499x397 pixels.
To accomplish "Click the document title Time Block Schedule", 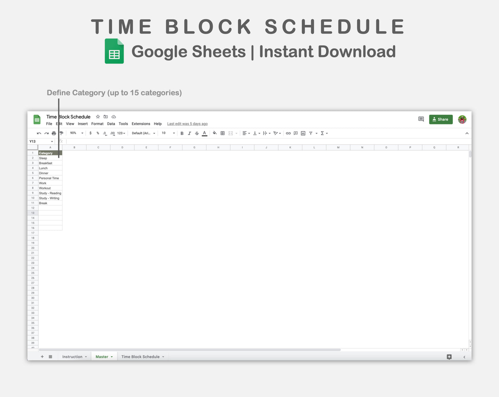I will (x=68, y=117).
